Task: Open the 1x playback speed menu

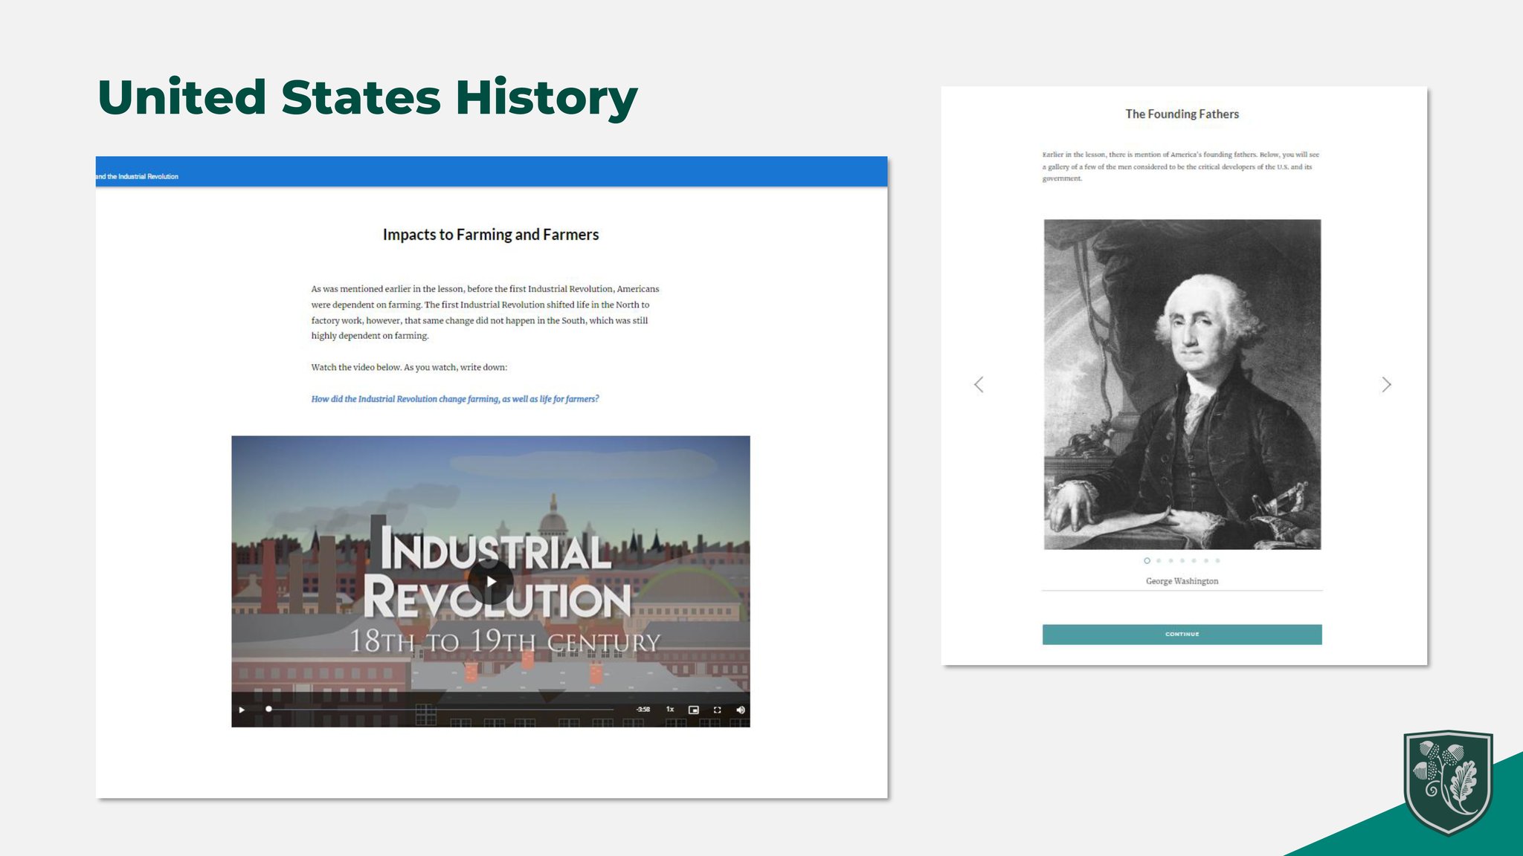Action: click(669, 710)
